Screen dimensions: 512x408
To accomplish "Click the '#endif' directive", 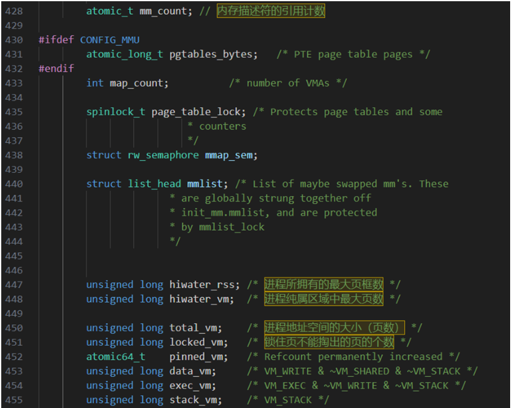I will tap(56, 68).
